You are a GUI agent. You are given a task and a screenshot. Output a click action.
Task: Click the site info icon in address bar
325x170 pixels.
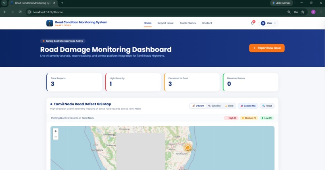(29, 12)
